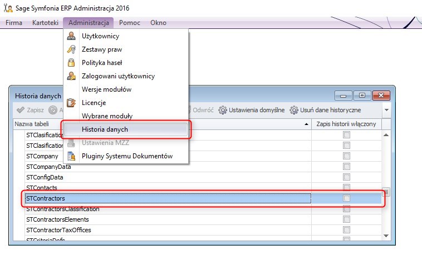Viewport: 422px width, 270px height.
Task: Click the Ustawienia domyślne gear icon
Action: pos(223,110)
